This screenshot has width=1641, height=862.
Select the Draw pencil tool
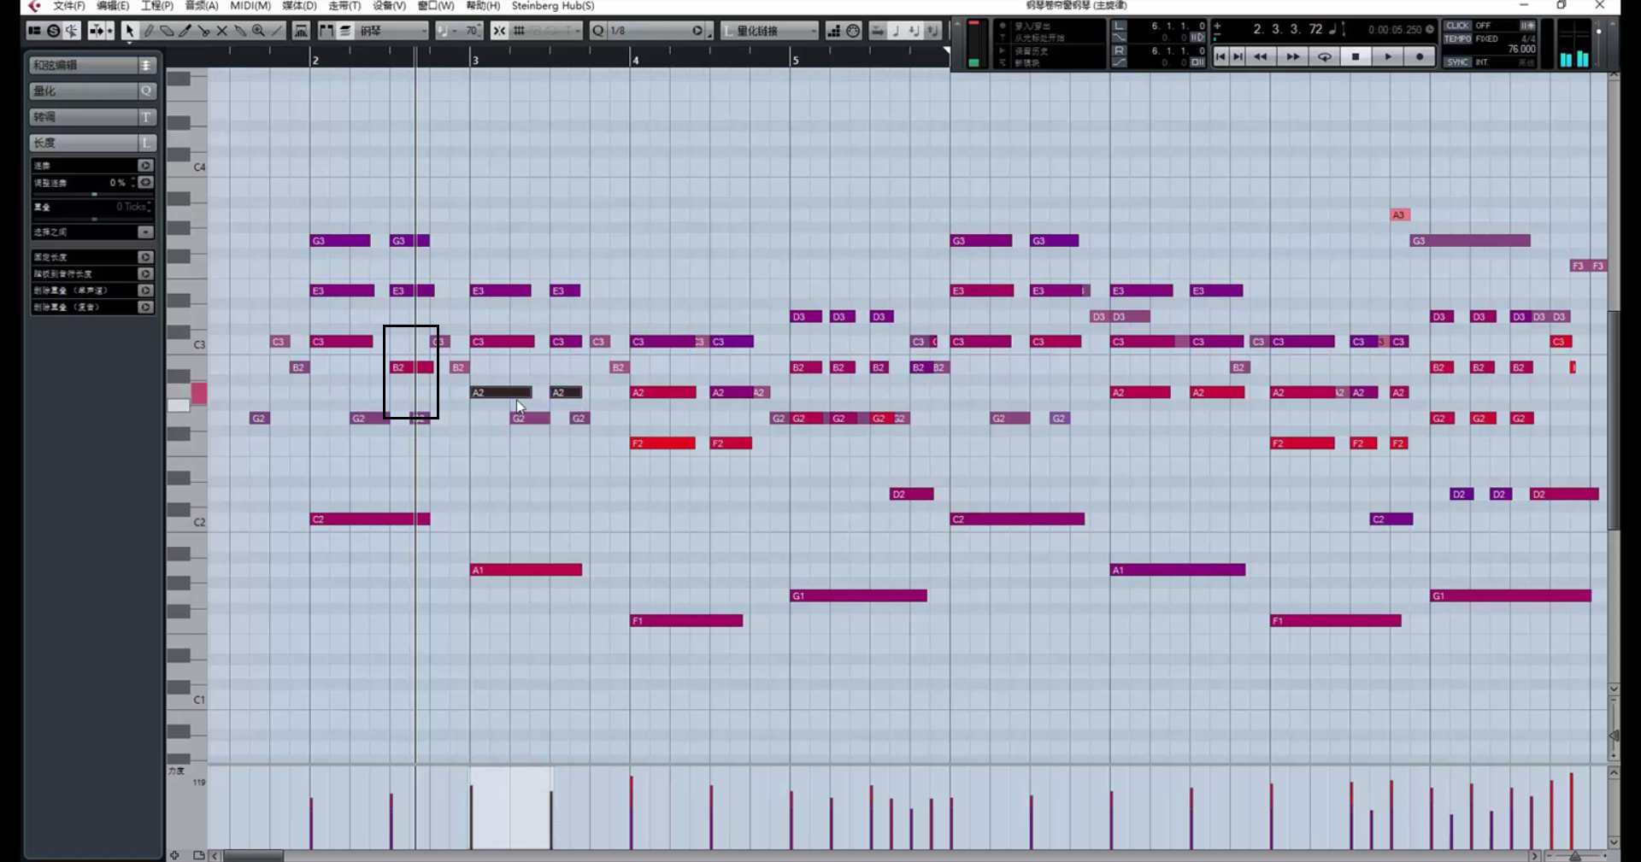[x=148, y=31]
